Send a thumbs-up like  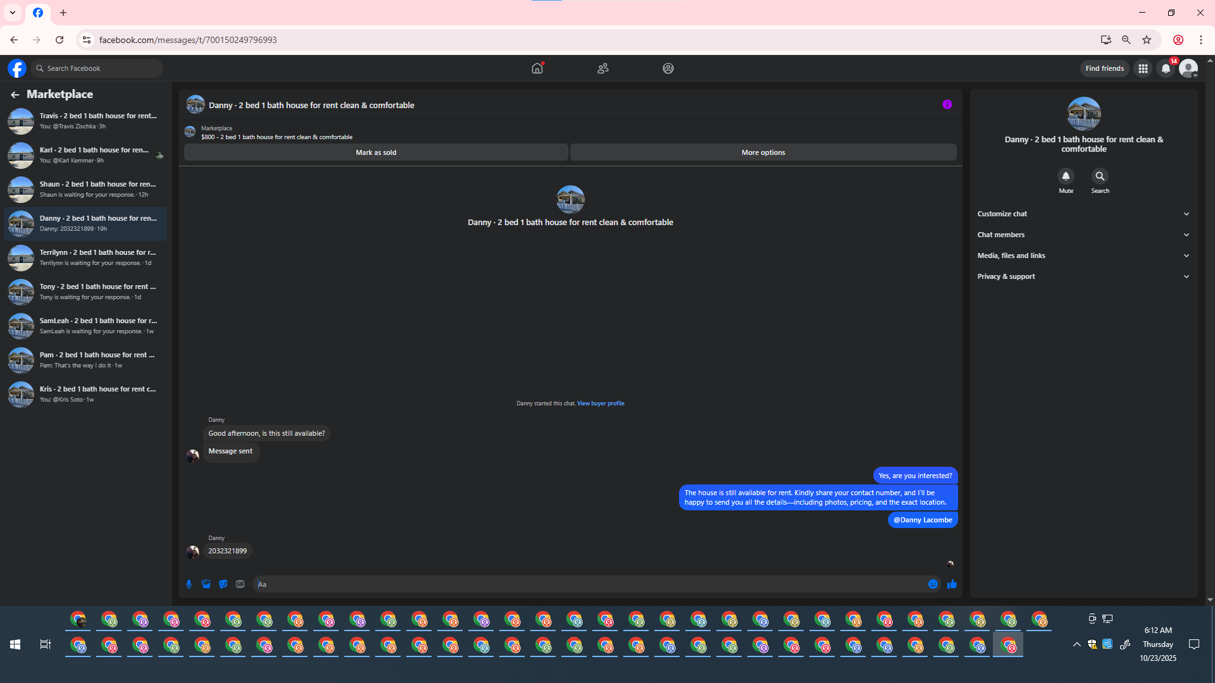(952, 584)
